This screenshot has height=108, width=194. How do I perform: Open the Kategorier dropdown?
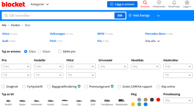point(40,4)
